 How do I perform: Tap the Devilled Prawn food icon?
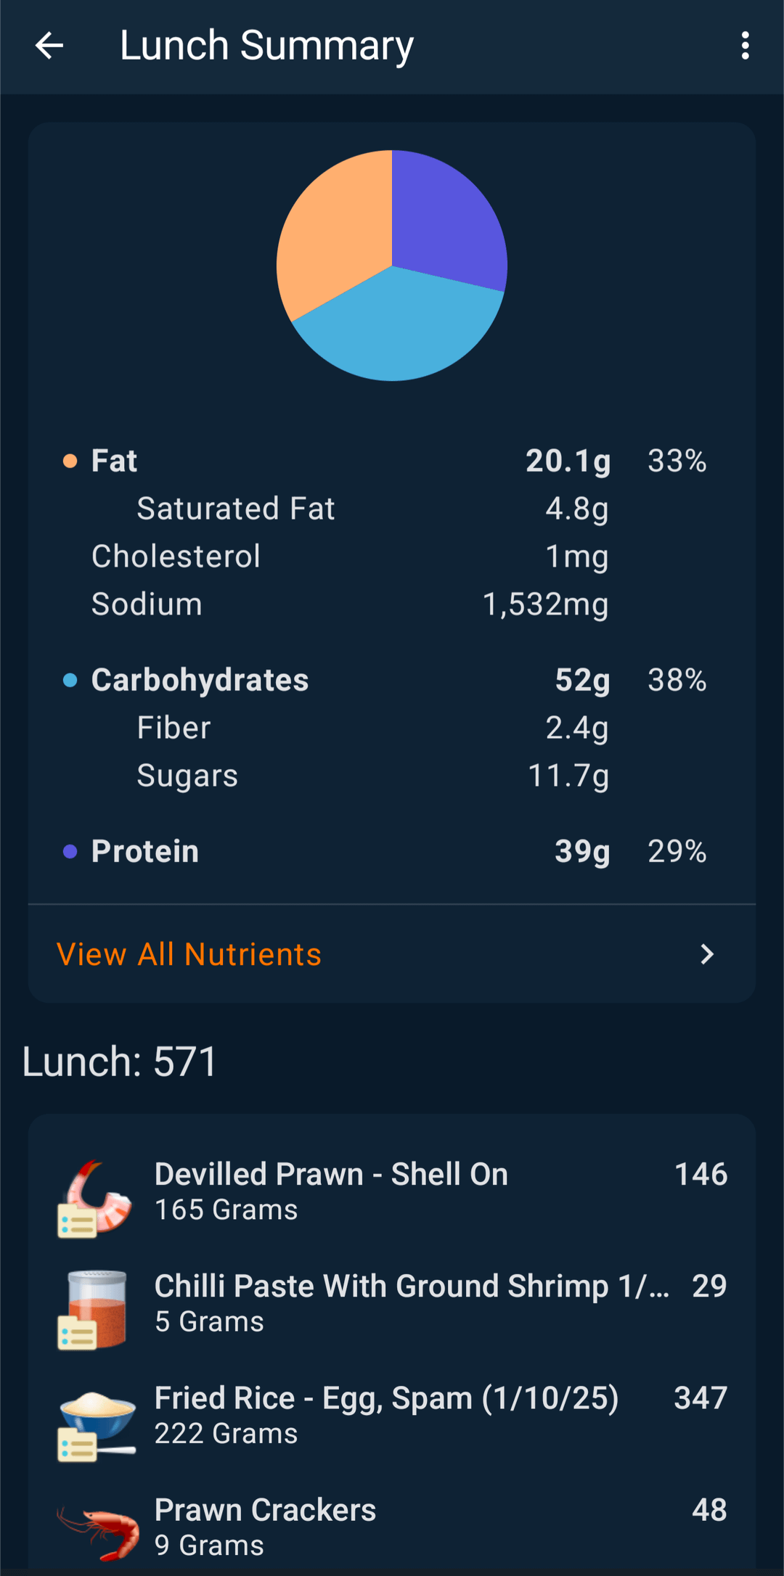pyautogui.click(x=95, y=1198)
